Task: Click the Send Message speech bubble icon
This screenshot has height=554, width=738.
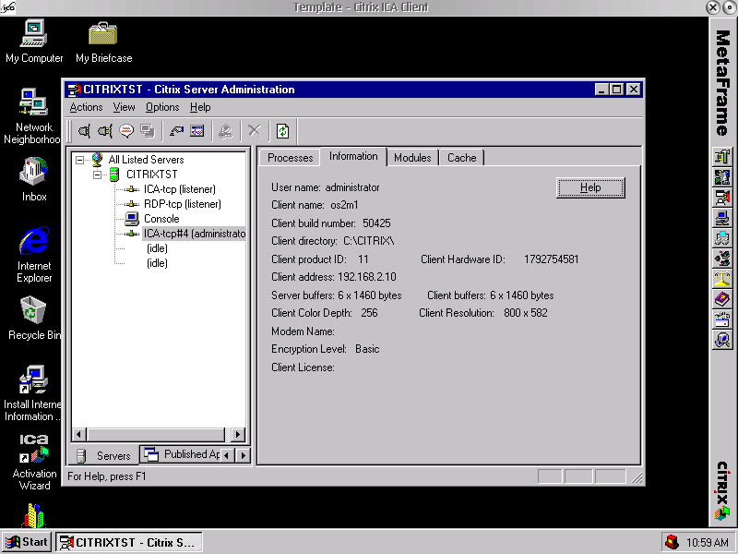Action: point(126,131)
